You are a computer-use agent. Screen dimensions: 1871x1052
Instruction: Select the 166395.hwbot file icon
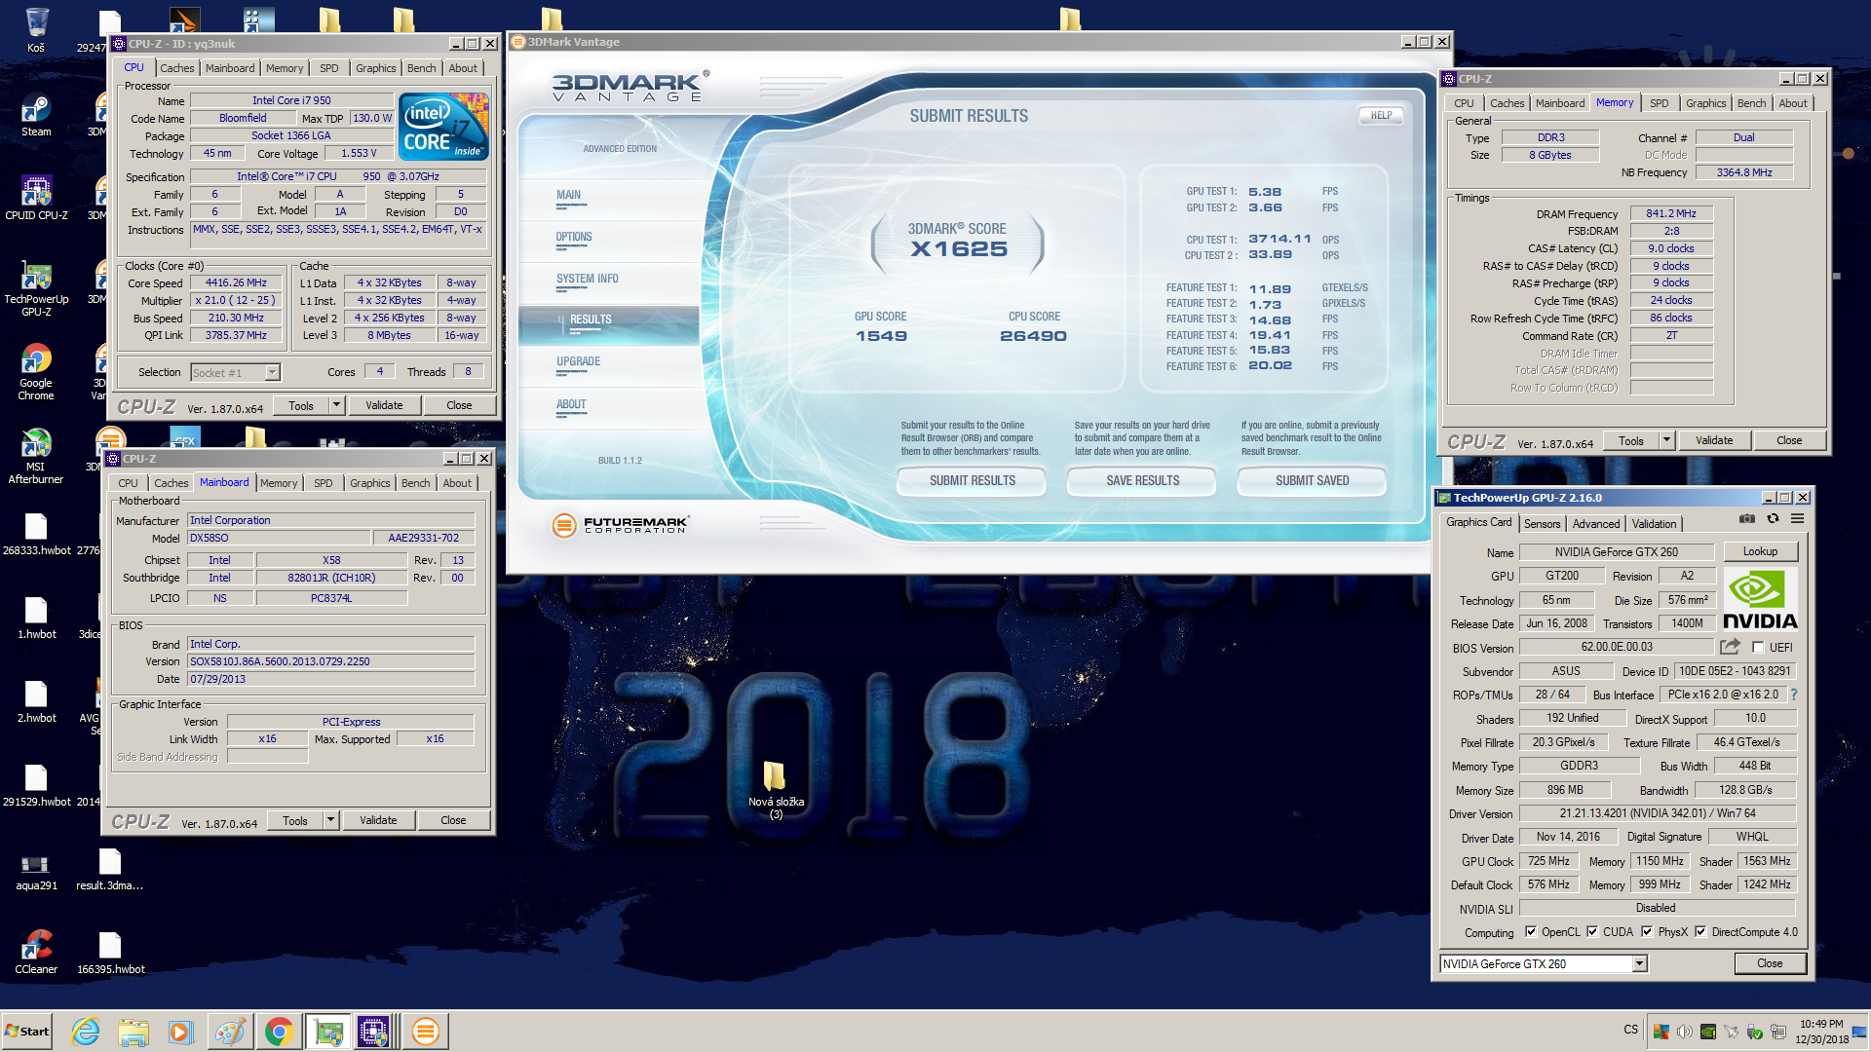click(110, 953)
